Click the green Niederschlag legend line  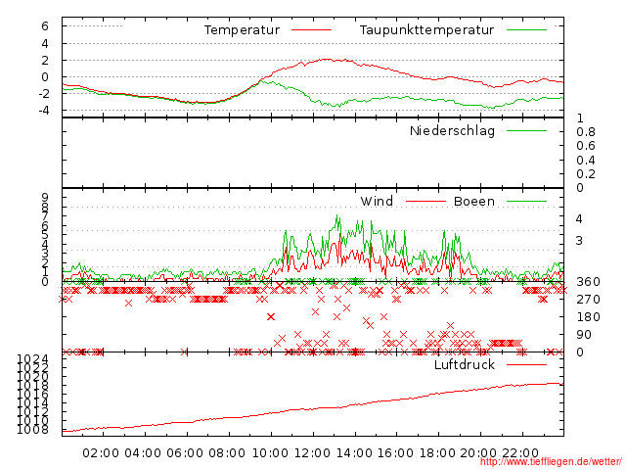(x=526, y=130)
